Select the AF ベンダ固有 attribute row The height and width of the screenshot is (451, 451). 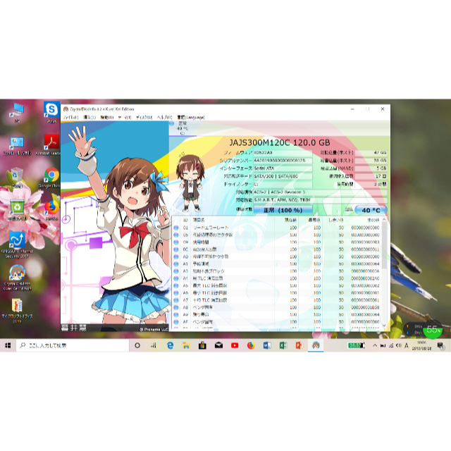pyautogui.click(x=277, y=322)
